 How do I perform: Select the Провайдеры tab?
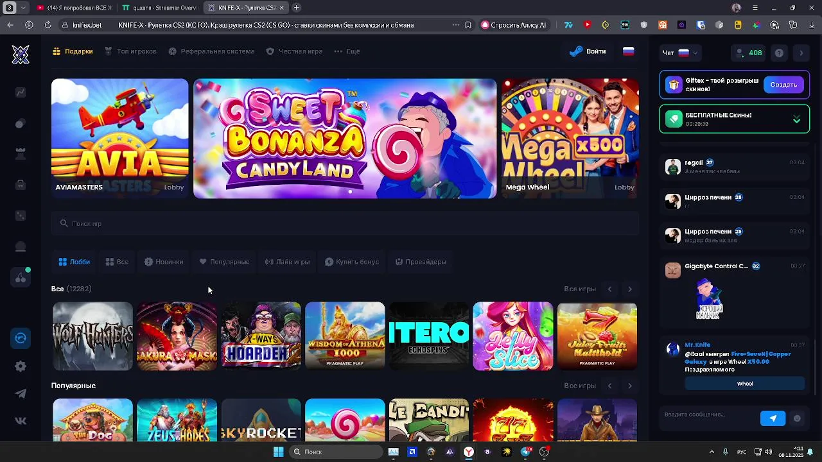pos(421,262)
